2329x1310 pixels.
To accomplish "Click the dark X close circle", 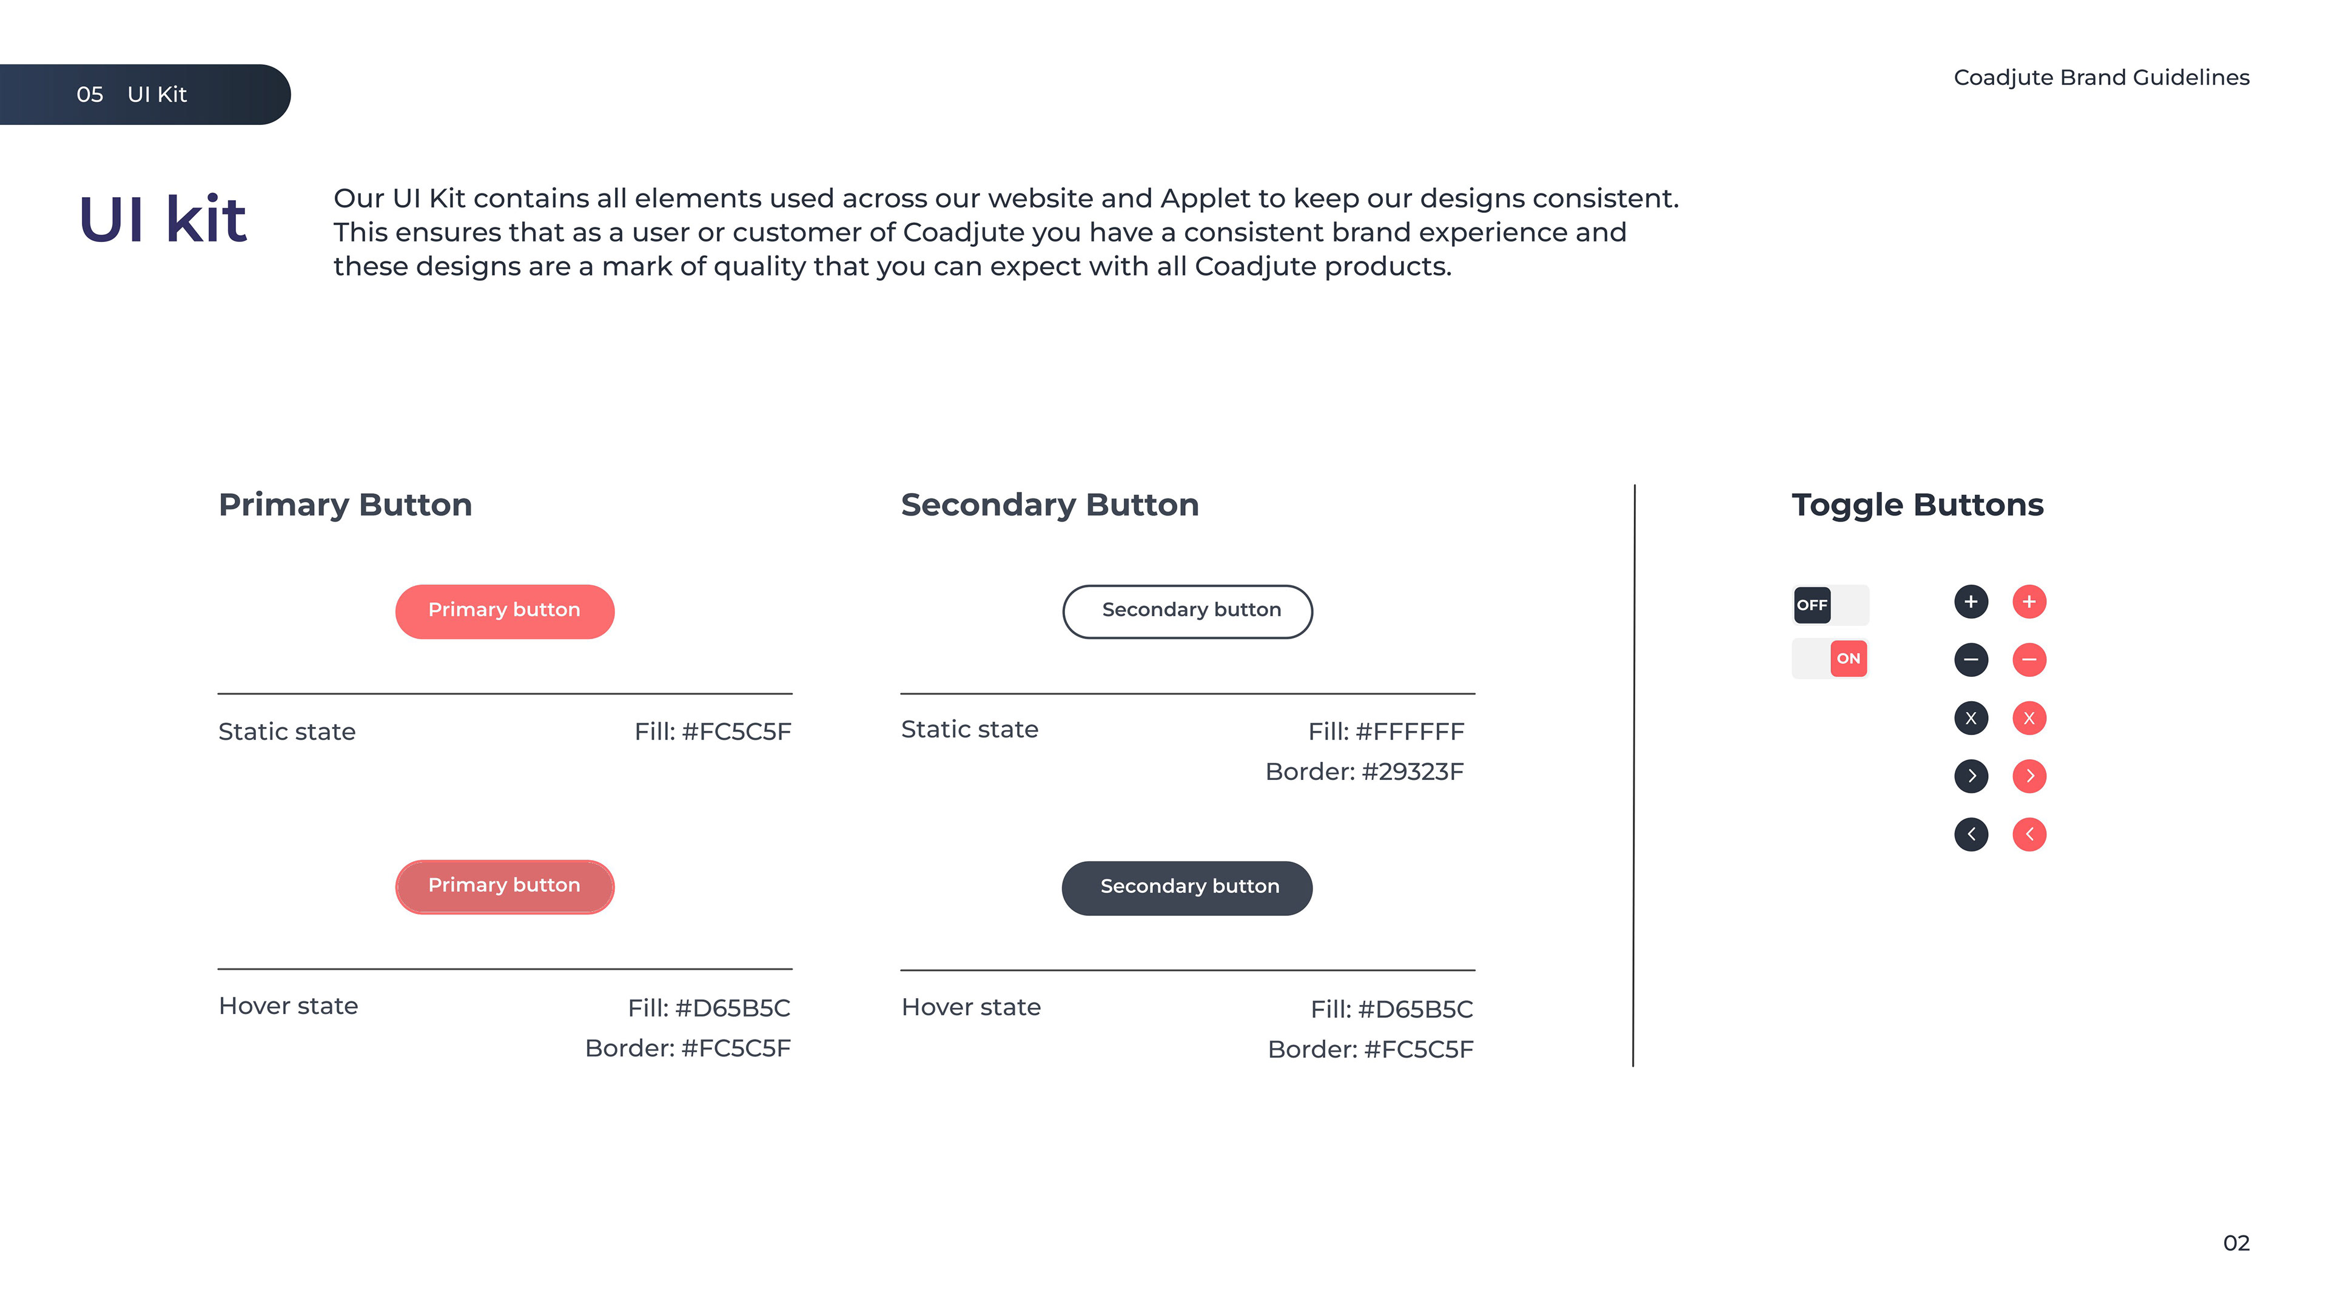I will [x=1971, y=719].
